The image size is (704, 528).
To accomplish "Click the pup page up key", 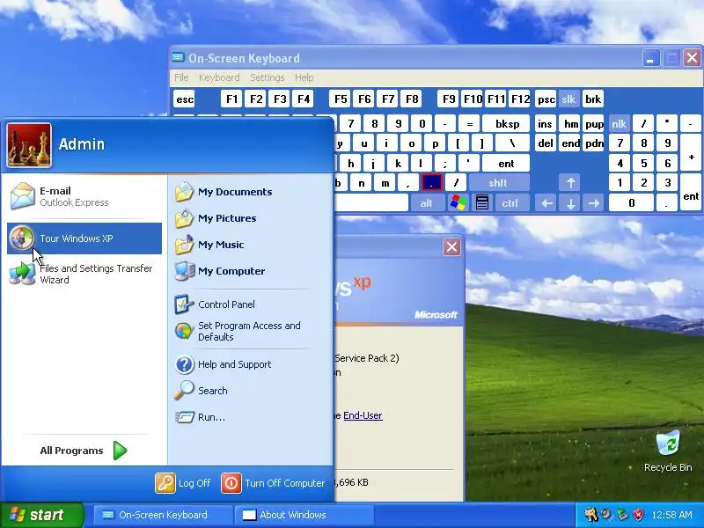I will pos(594,124).
